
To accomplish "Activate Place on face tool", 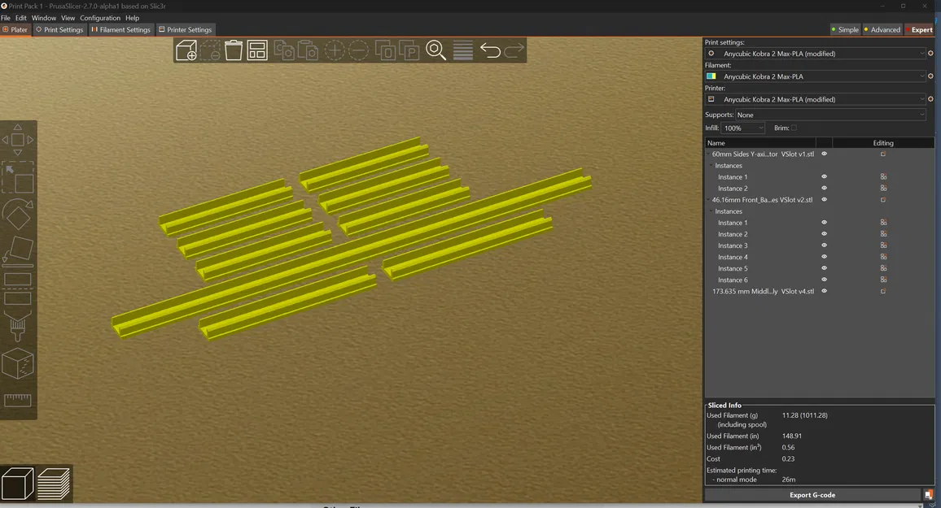I will 17,250.
